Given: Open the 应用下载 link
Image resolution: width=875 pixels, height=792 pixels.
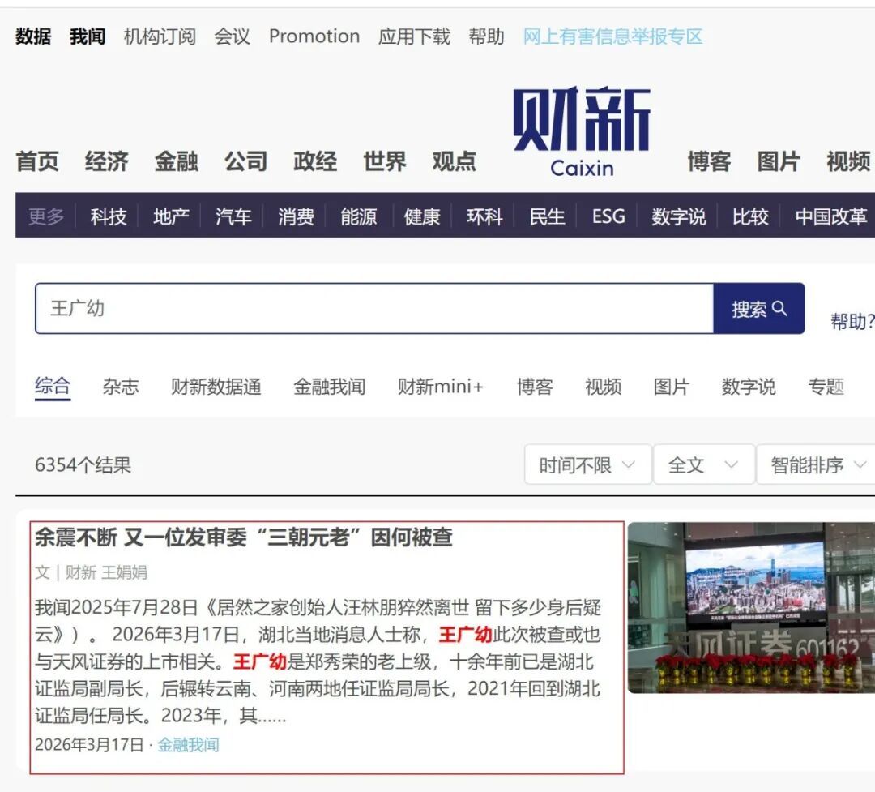Looking at the screenshot, I should click(x=414, y=36).
